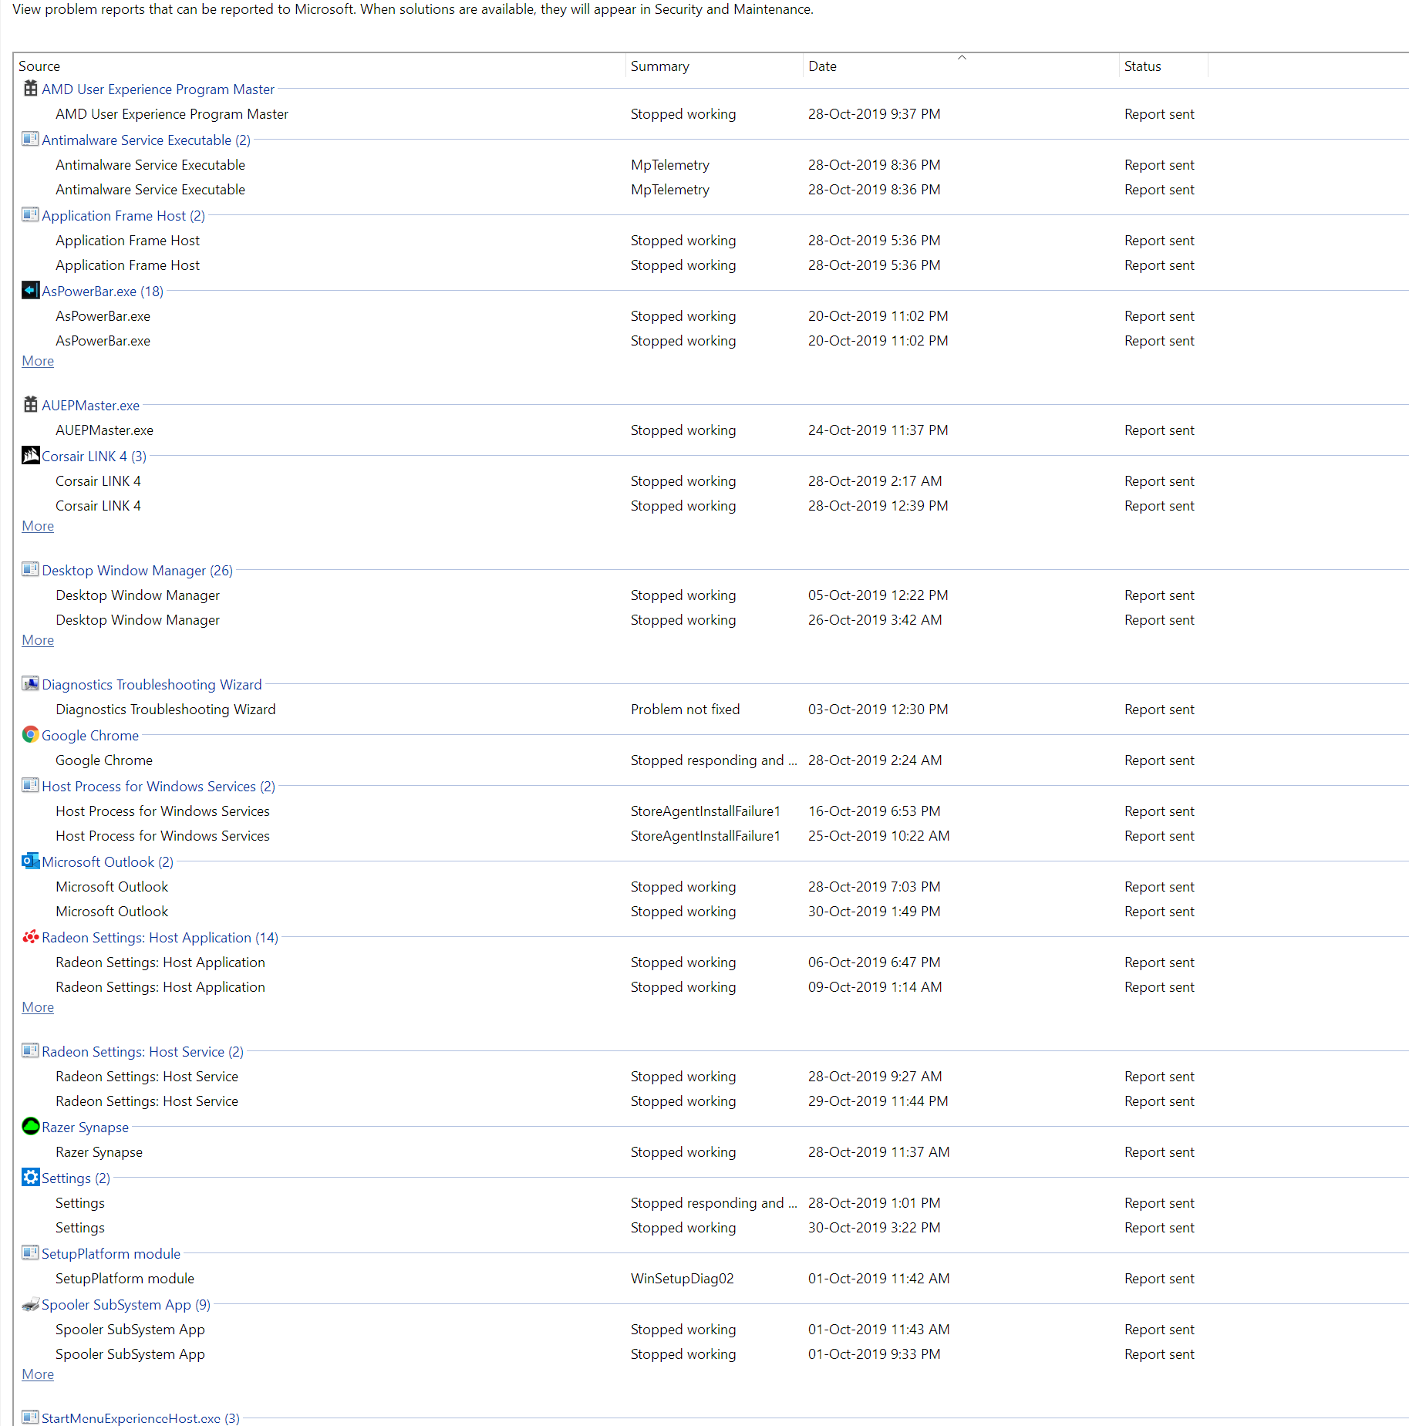Image resolution: width=1409 pixels, height=1426 pixels.
Task: Click the AsPowerBar.exe group icon
Action: (x=30, y=291)
